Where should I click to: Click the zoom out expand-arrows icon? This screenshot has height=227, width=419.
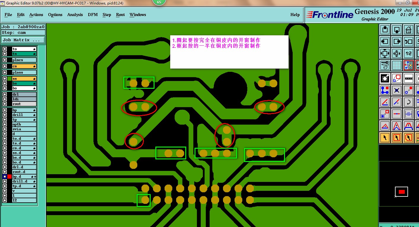[385, 53]
